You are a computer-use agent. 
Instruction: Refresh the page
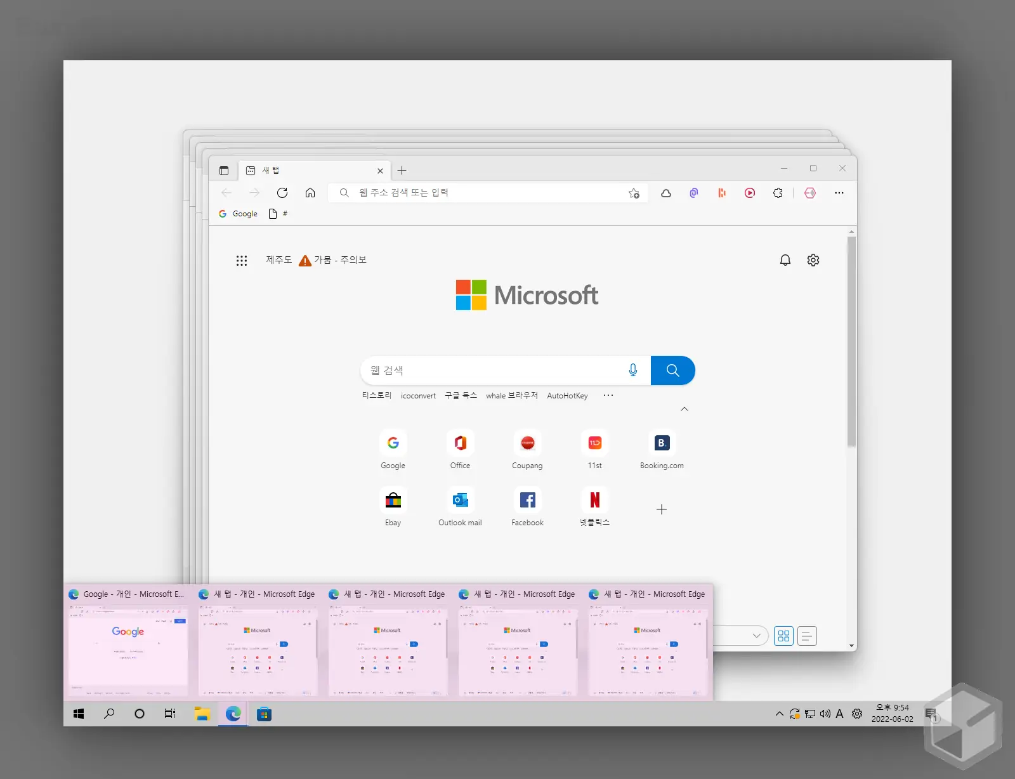[x=282, y=193]
